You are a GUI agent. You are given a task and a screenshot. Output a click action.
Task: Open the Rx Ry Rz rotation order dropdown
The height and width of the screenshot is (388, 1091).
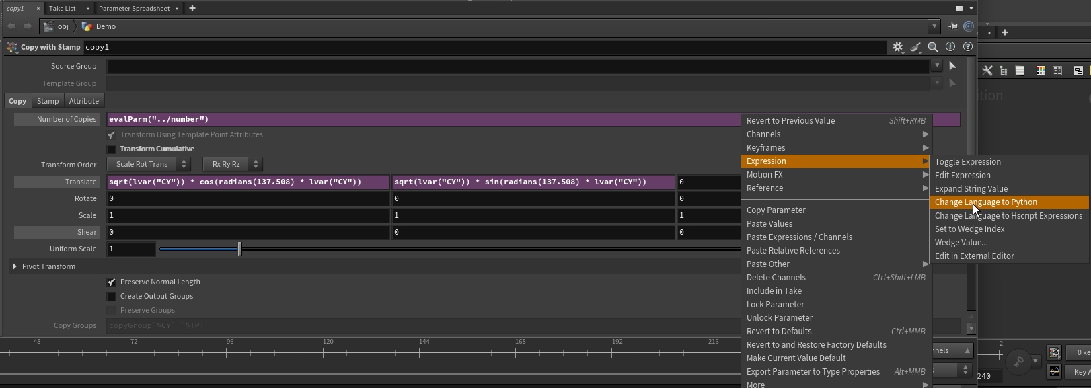point(233,164)
